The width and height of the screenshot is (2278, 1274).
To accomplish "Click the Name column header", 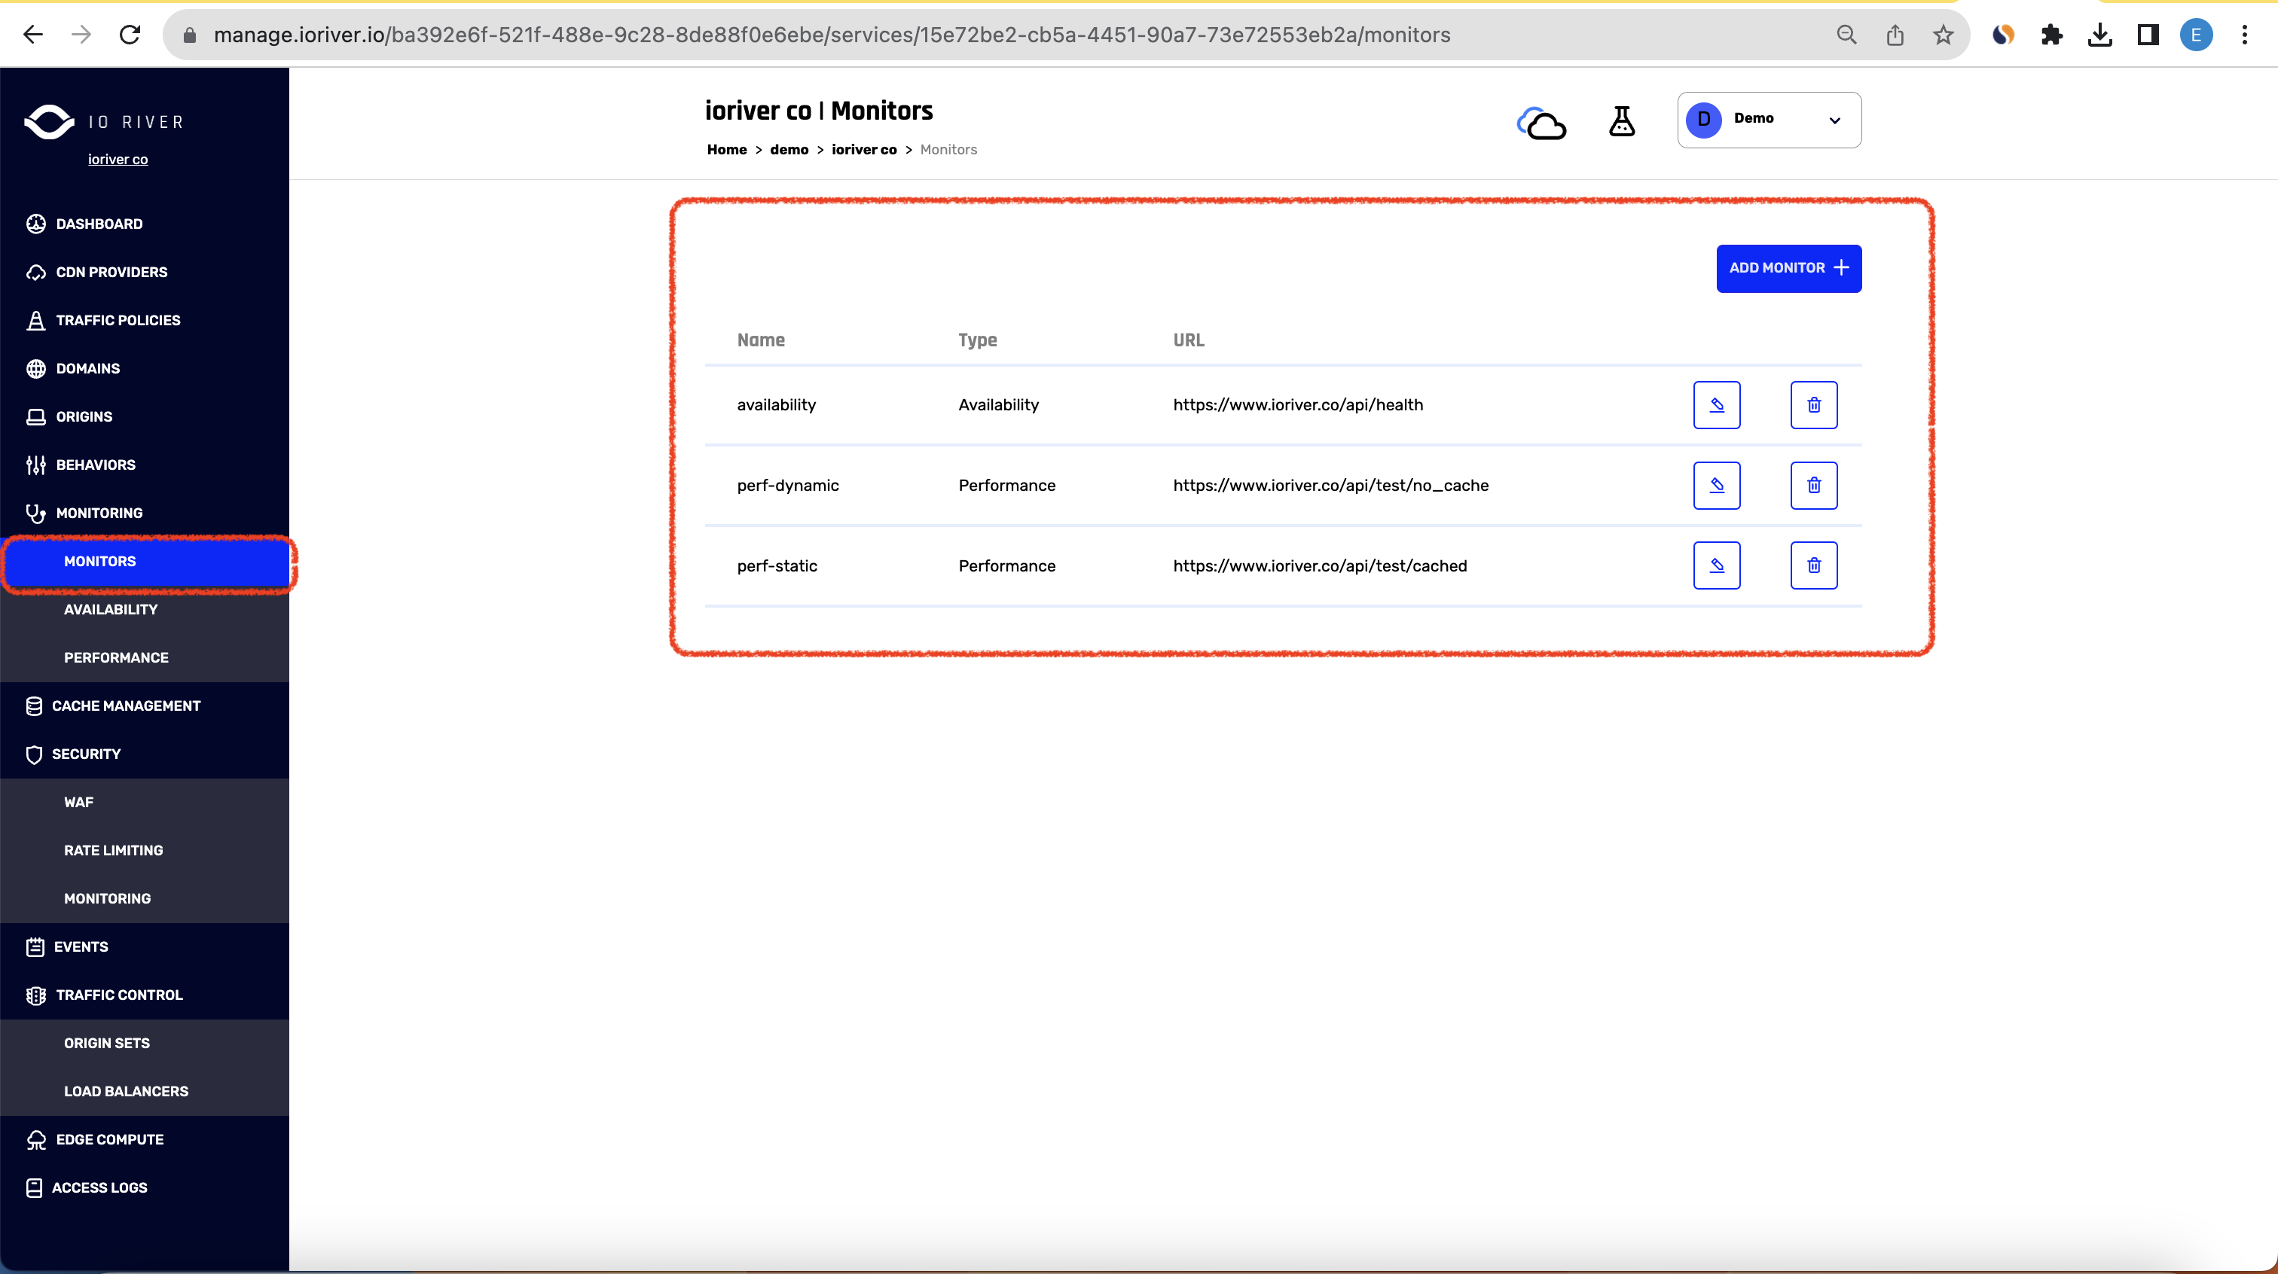I will pyautogui.click(x=761, y=340).
